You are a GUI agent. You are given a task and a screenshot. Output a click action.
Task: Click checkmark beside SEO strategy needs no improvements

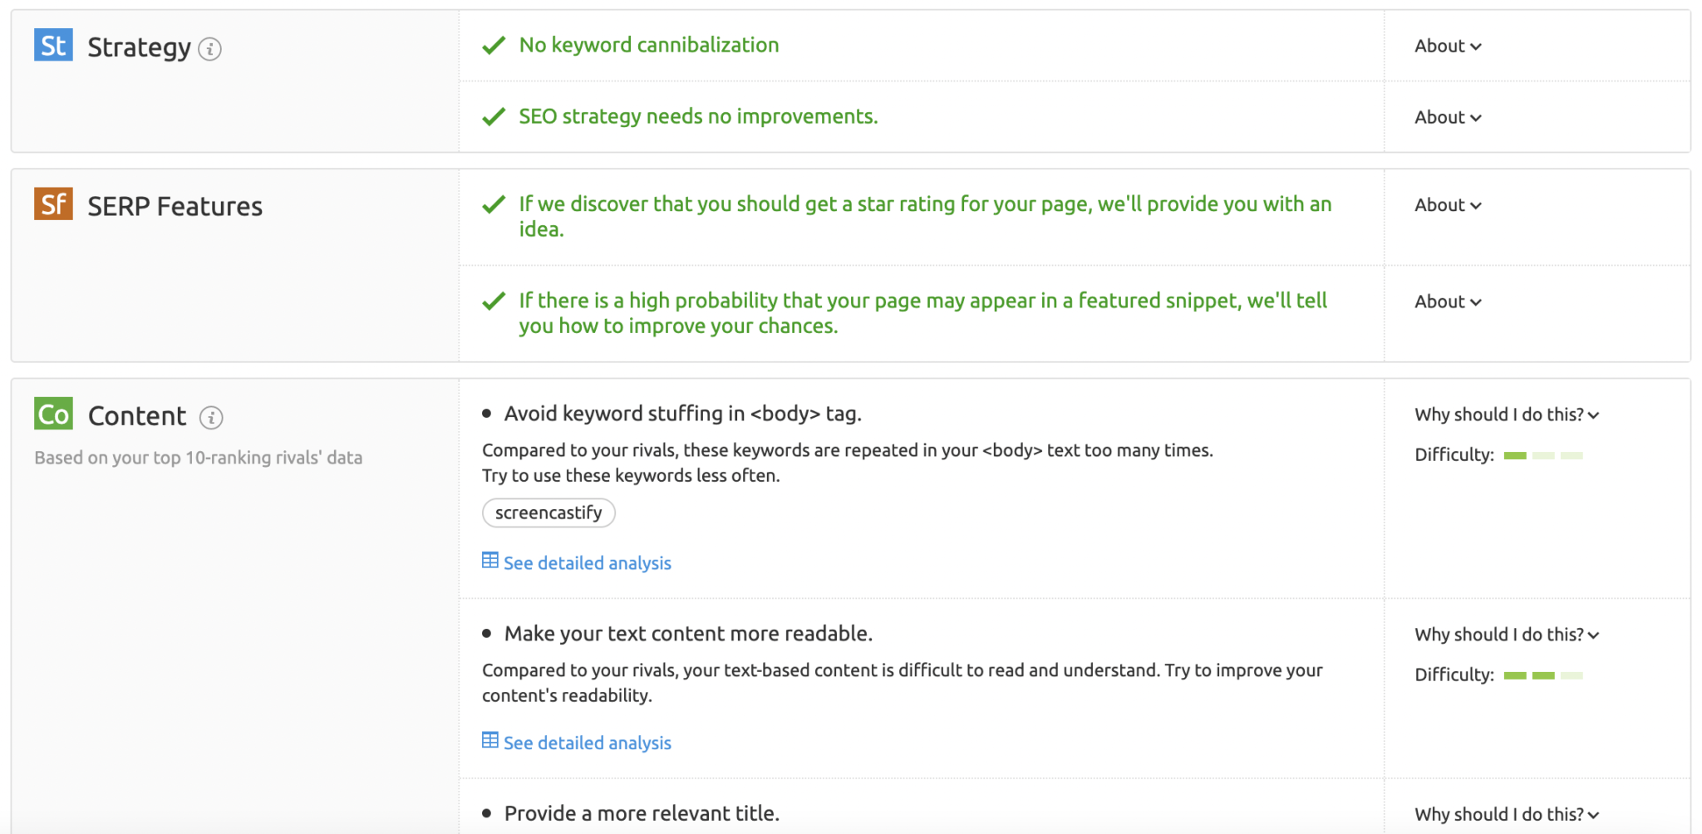[494, 117]
